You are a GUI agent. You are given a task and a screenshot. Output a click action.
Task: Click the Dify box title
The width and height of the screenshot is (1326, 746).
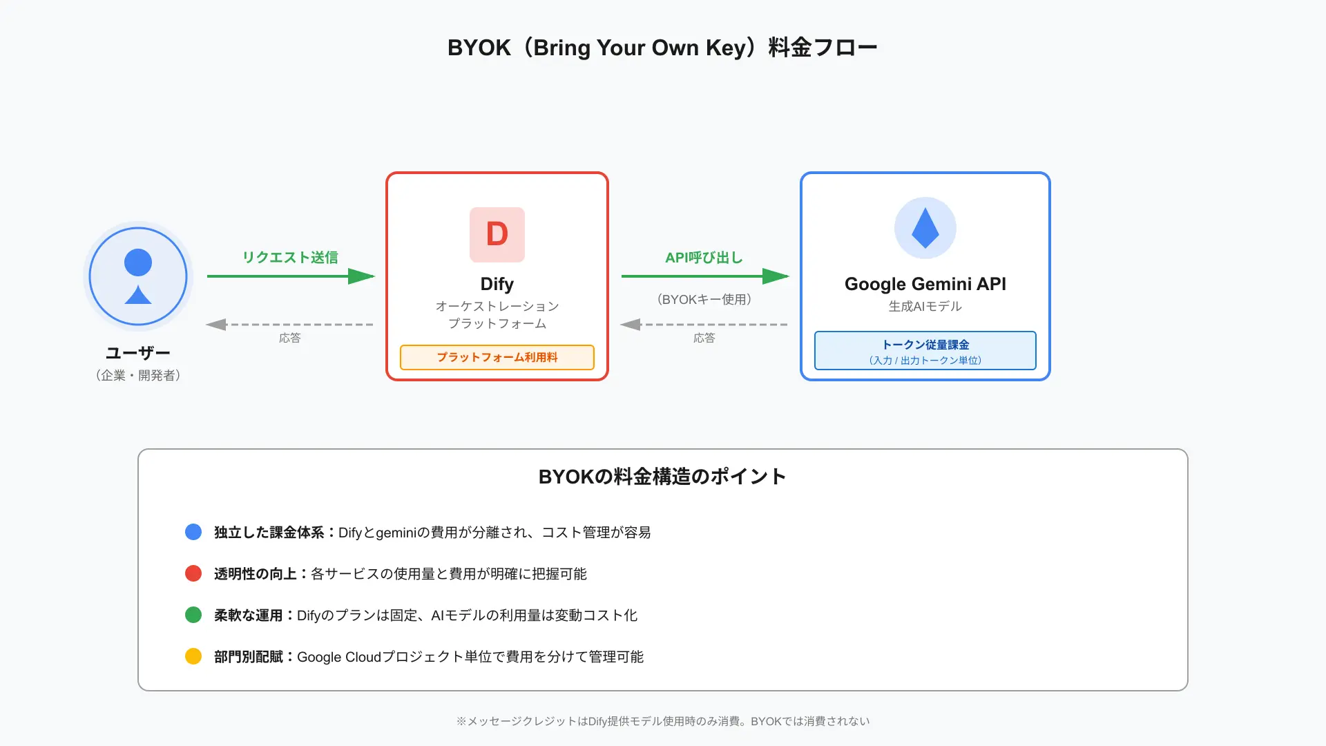pos(497,284)
